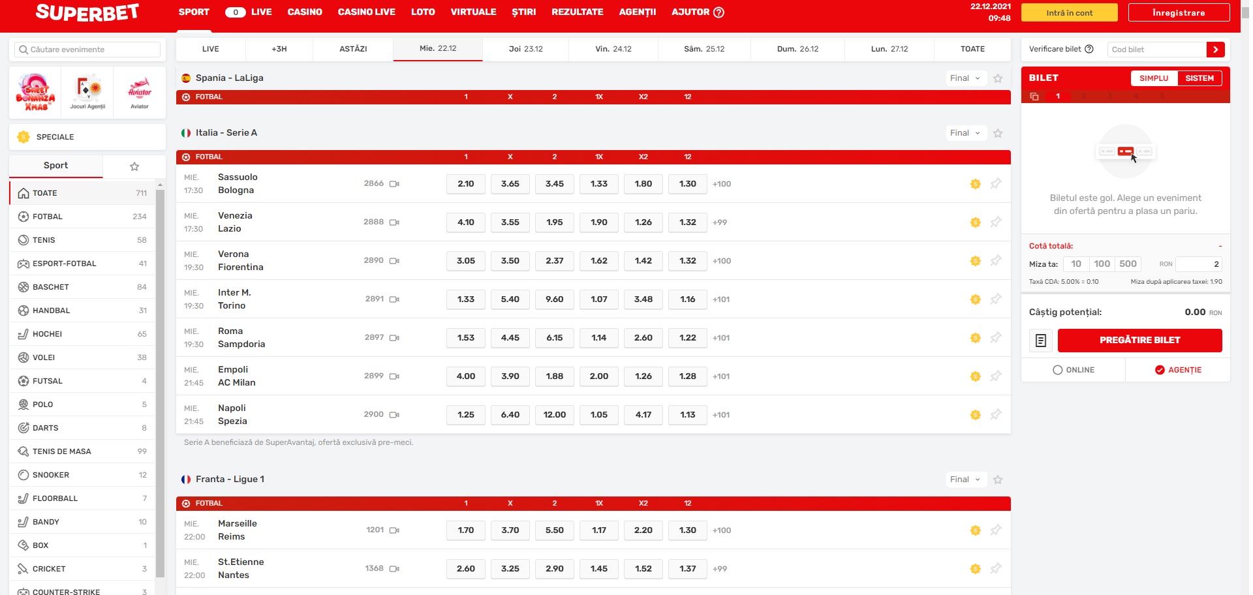Submit ticket code with red arrow button
This screenshot has width=1253, height=595.
(x=1215, y=50)
